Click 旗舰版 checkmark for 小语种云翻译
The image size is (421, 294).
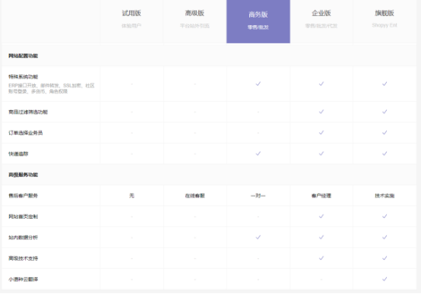tap(385, 280)
